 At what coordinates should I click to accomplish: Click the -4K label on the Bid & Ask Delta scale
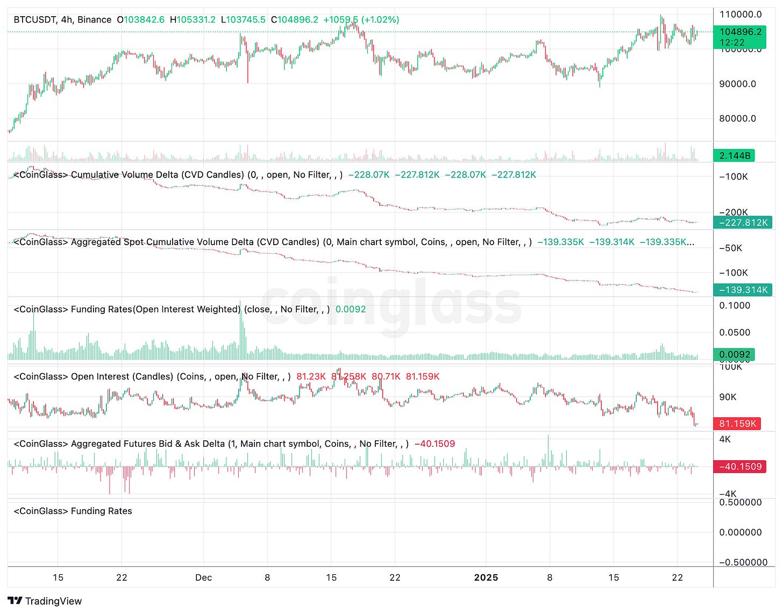728,494
